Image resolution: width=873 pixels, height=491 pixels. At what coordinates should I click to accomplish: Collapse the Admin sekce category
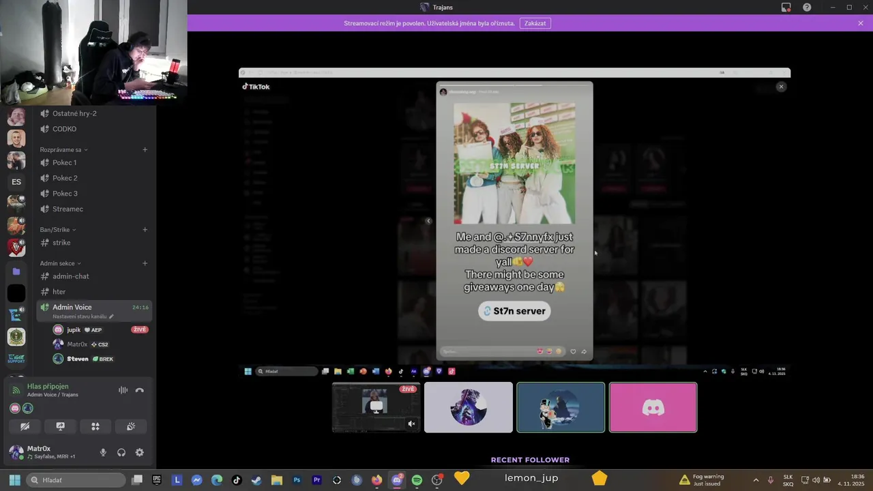[60, 263]
